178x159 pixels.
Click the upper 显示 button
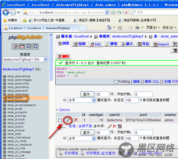tap(87, 94)
